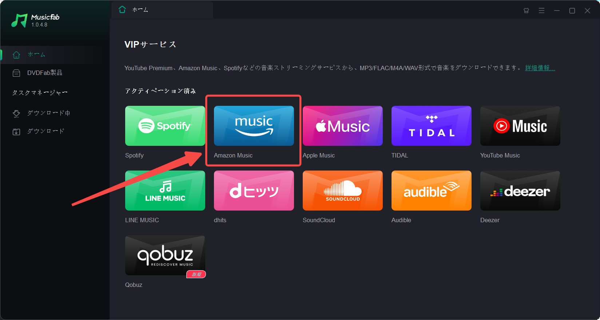Open the Apple Music service tile
This screenshot has width=600, height=320.
coord(343,126)
